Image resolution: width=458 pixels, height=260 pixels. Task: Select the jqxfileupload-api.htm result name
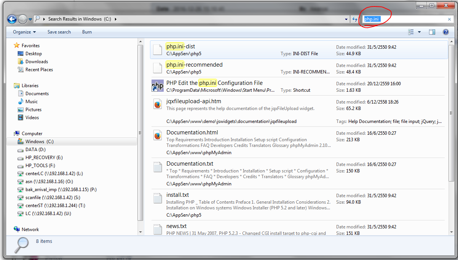[x=194, y=101]
